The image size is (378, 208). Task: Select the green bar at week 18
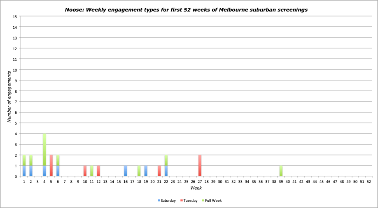[139, 171]
